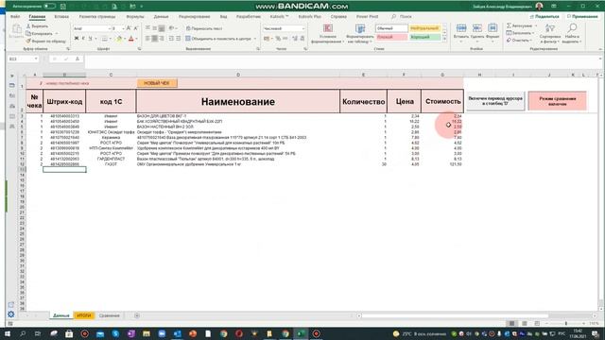Toggle align text left
605x340 pixels.
(x=147, y=39)
